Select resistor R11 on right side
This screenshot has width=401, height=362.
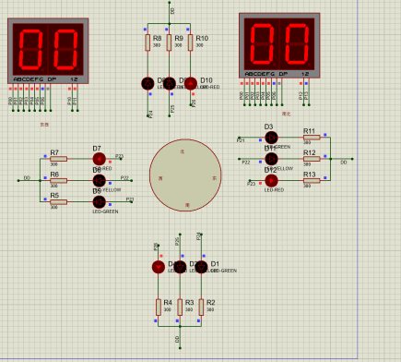[x=312, y=138]
